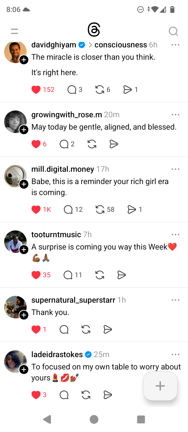Tap mill.digital.money's profile picture
The height and width of the screenshot is (432, 188).
tap(15, 176)
